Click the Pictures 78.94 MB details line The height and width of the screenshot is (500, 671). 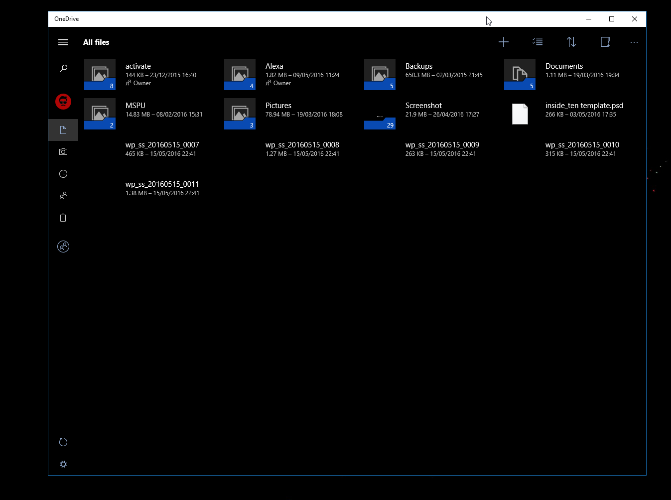[304, 115]
